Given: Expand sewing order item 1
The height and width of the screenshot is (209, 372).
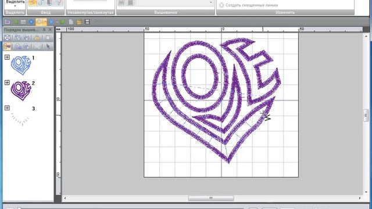Looking at the screenshot, I should (7, 57).
